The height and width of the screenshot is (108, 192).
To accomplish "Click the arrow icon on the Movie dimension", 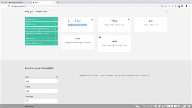I will click(55, 19).
